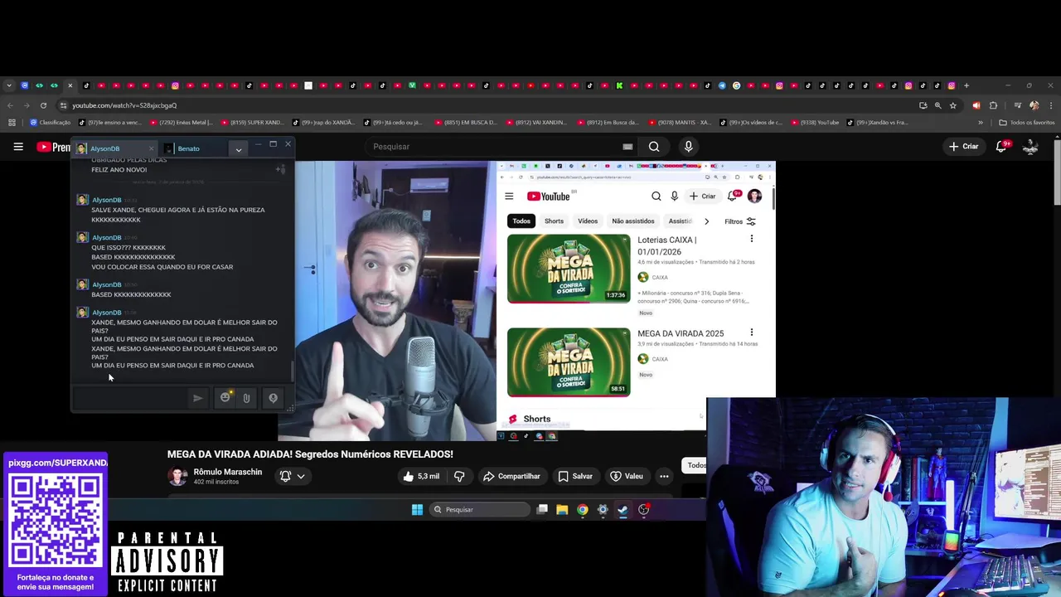Click the YouTube Premium logo
1061x597 pixels.
click(x=55, y=147)
